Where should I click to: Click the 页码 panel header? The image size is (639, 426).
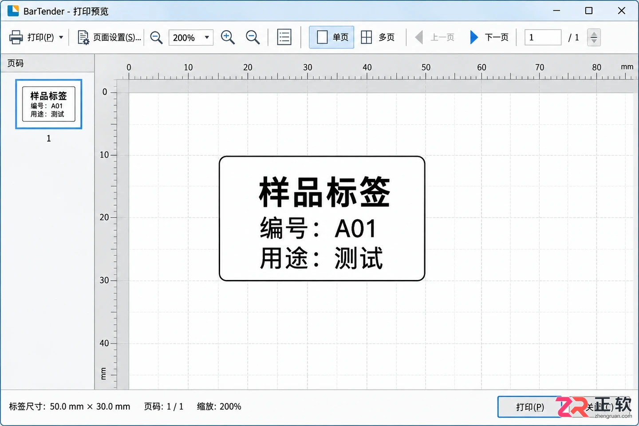(x=47, y=63)
